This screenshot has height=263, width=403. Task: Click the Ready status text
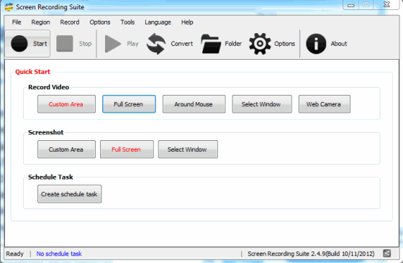[x=14, y=254]
